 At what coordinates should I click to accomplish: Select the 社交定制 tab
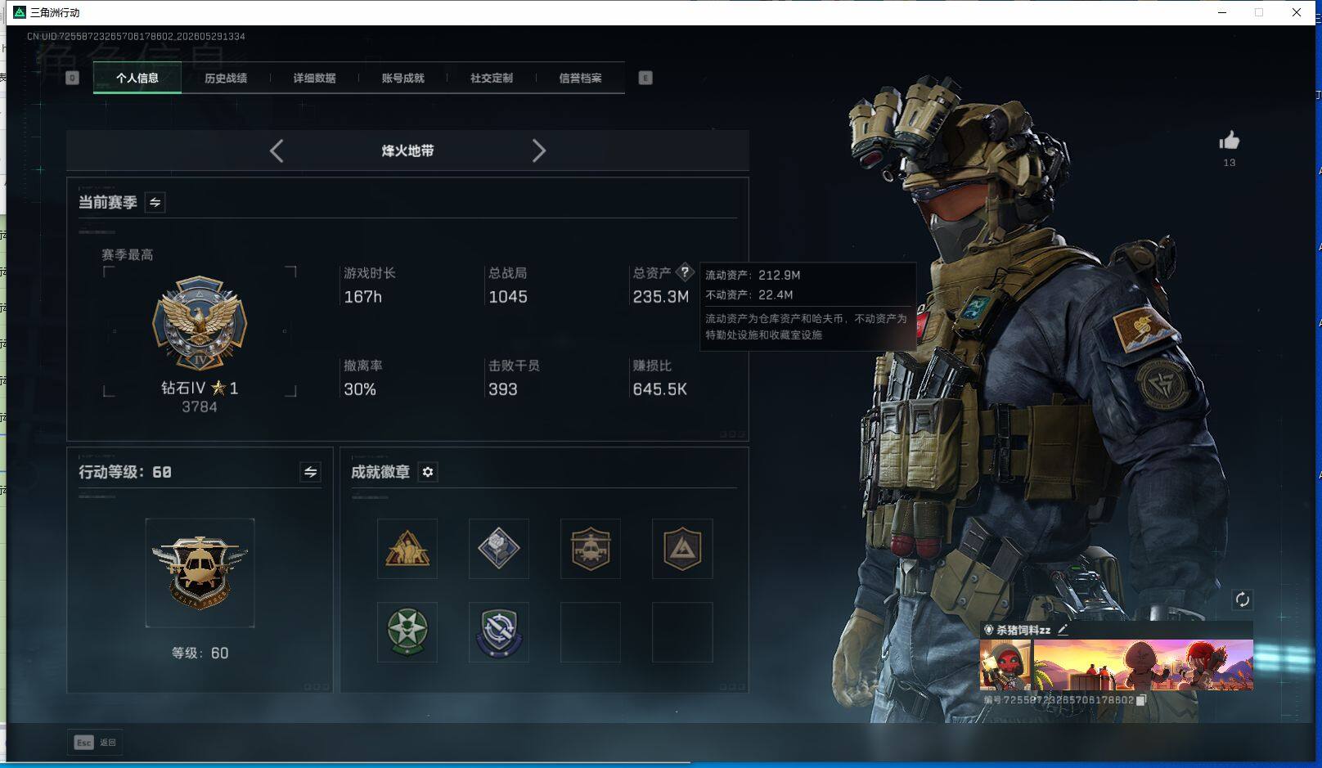pyautogui.click(x=491, y=78)
